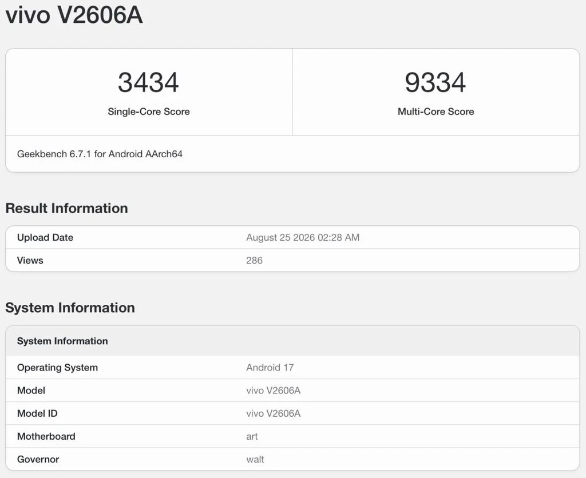Click the 'Single-Core Score' label

pos(149,111)
